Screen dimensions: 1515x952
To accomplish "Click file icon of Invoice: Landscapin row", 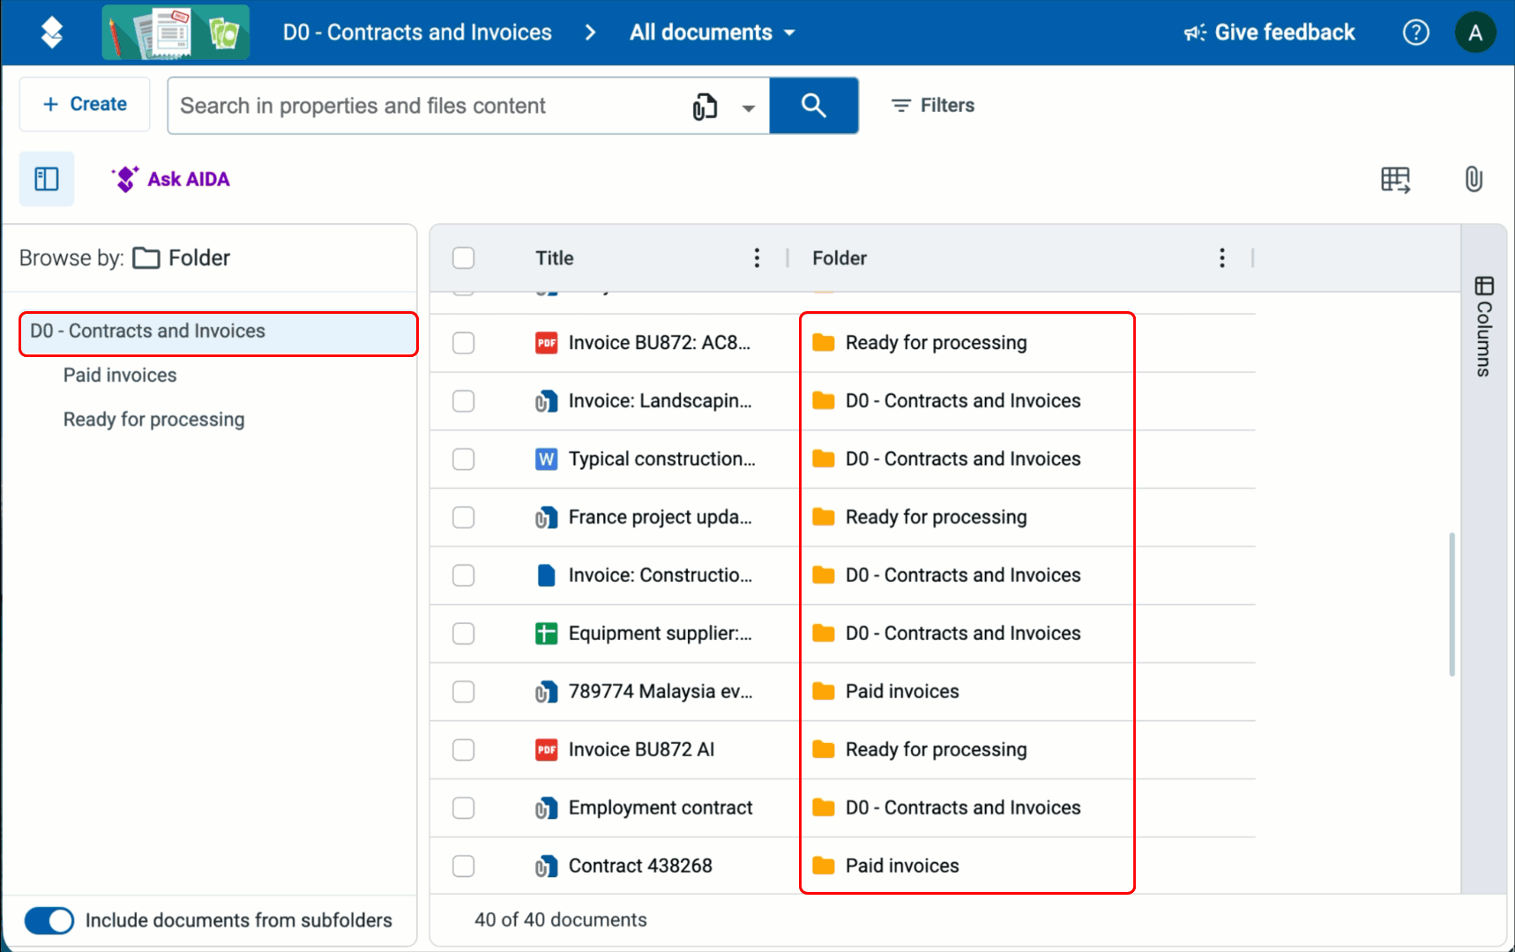I will pos(546,401).
